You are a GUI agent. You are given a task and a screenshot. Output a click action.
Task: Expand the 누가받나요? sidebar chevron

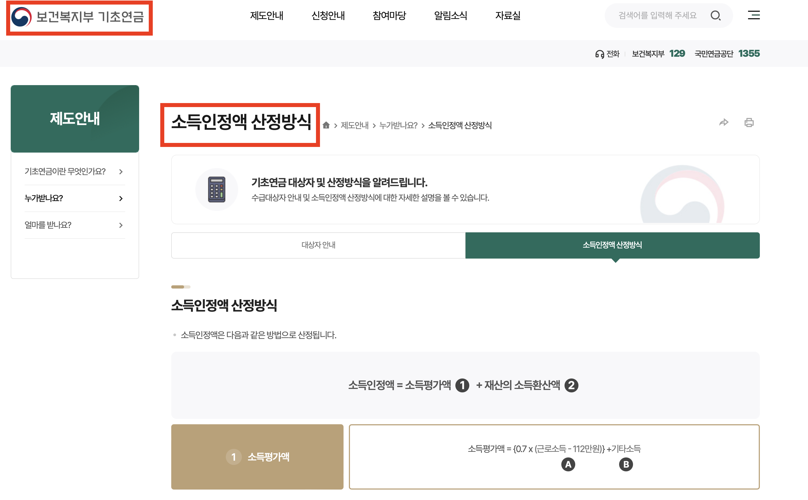pyautogui.click(x=121, y=198)
